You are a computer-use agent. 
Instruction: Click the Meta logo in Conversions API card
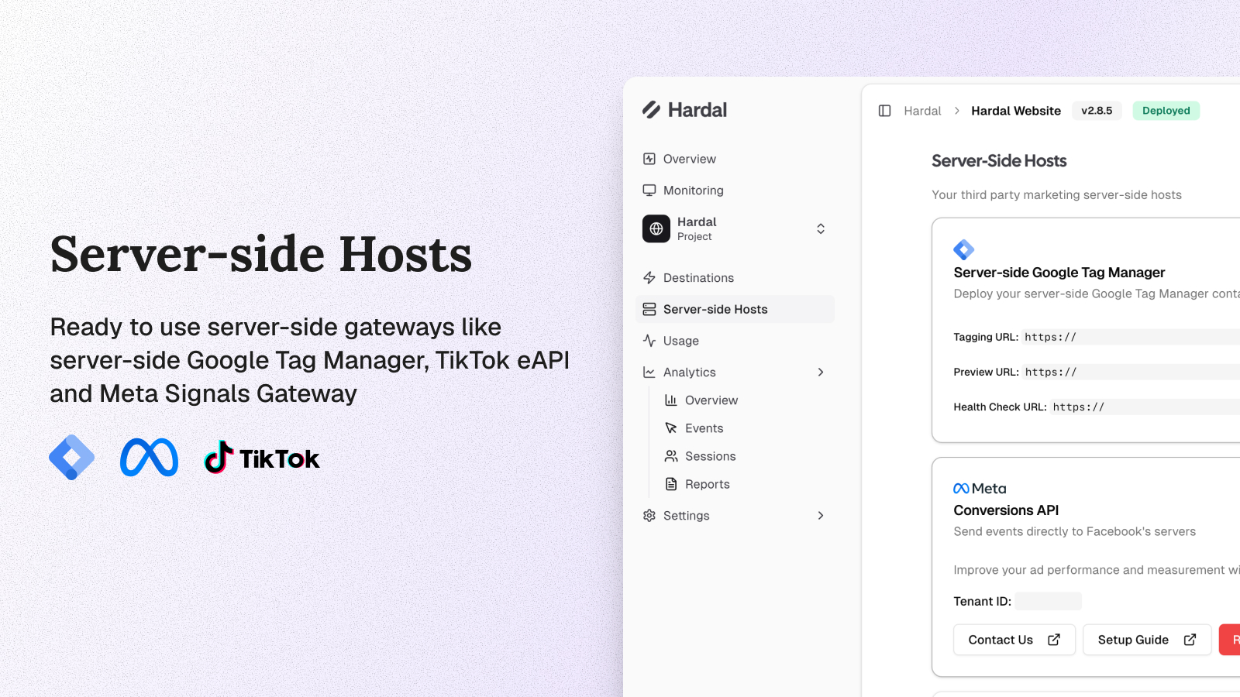pyautogui.click(x=980, y=489)
